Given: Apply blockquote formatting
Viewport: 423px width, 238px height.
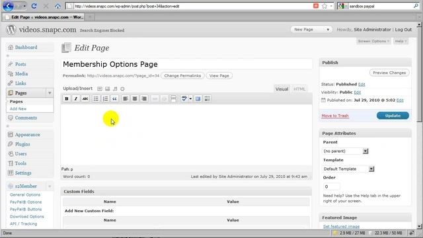Looking at the screenshot, I should pyautogui.click(x=114, y=99).
